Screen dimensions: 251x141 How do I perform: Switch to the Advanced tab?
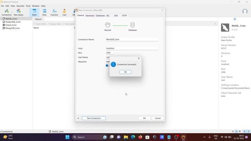pyautogui.click(x=90, y=16)
